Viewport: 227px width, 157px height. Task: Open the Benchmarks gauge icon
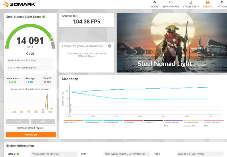171,2
